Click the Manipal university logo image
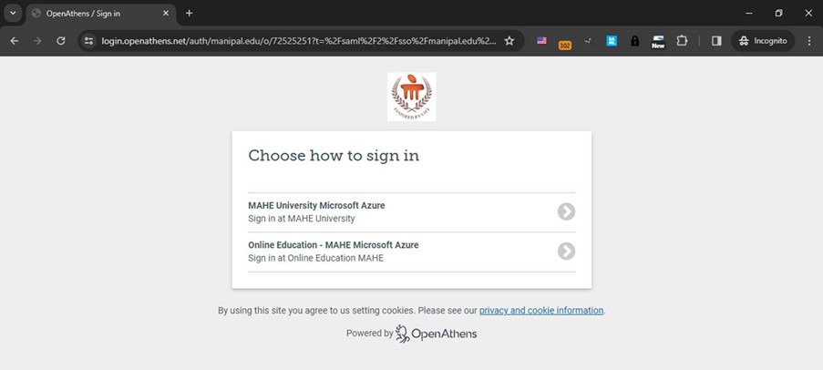Image resolution: width=823 pixels, height=370 pixels. [x=411, y=97]
